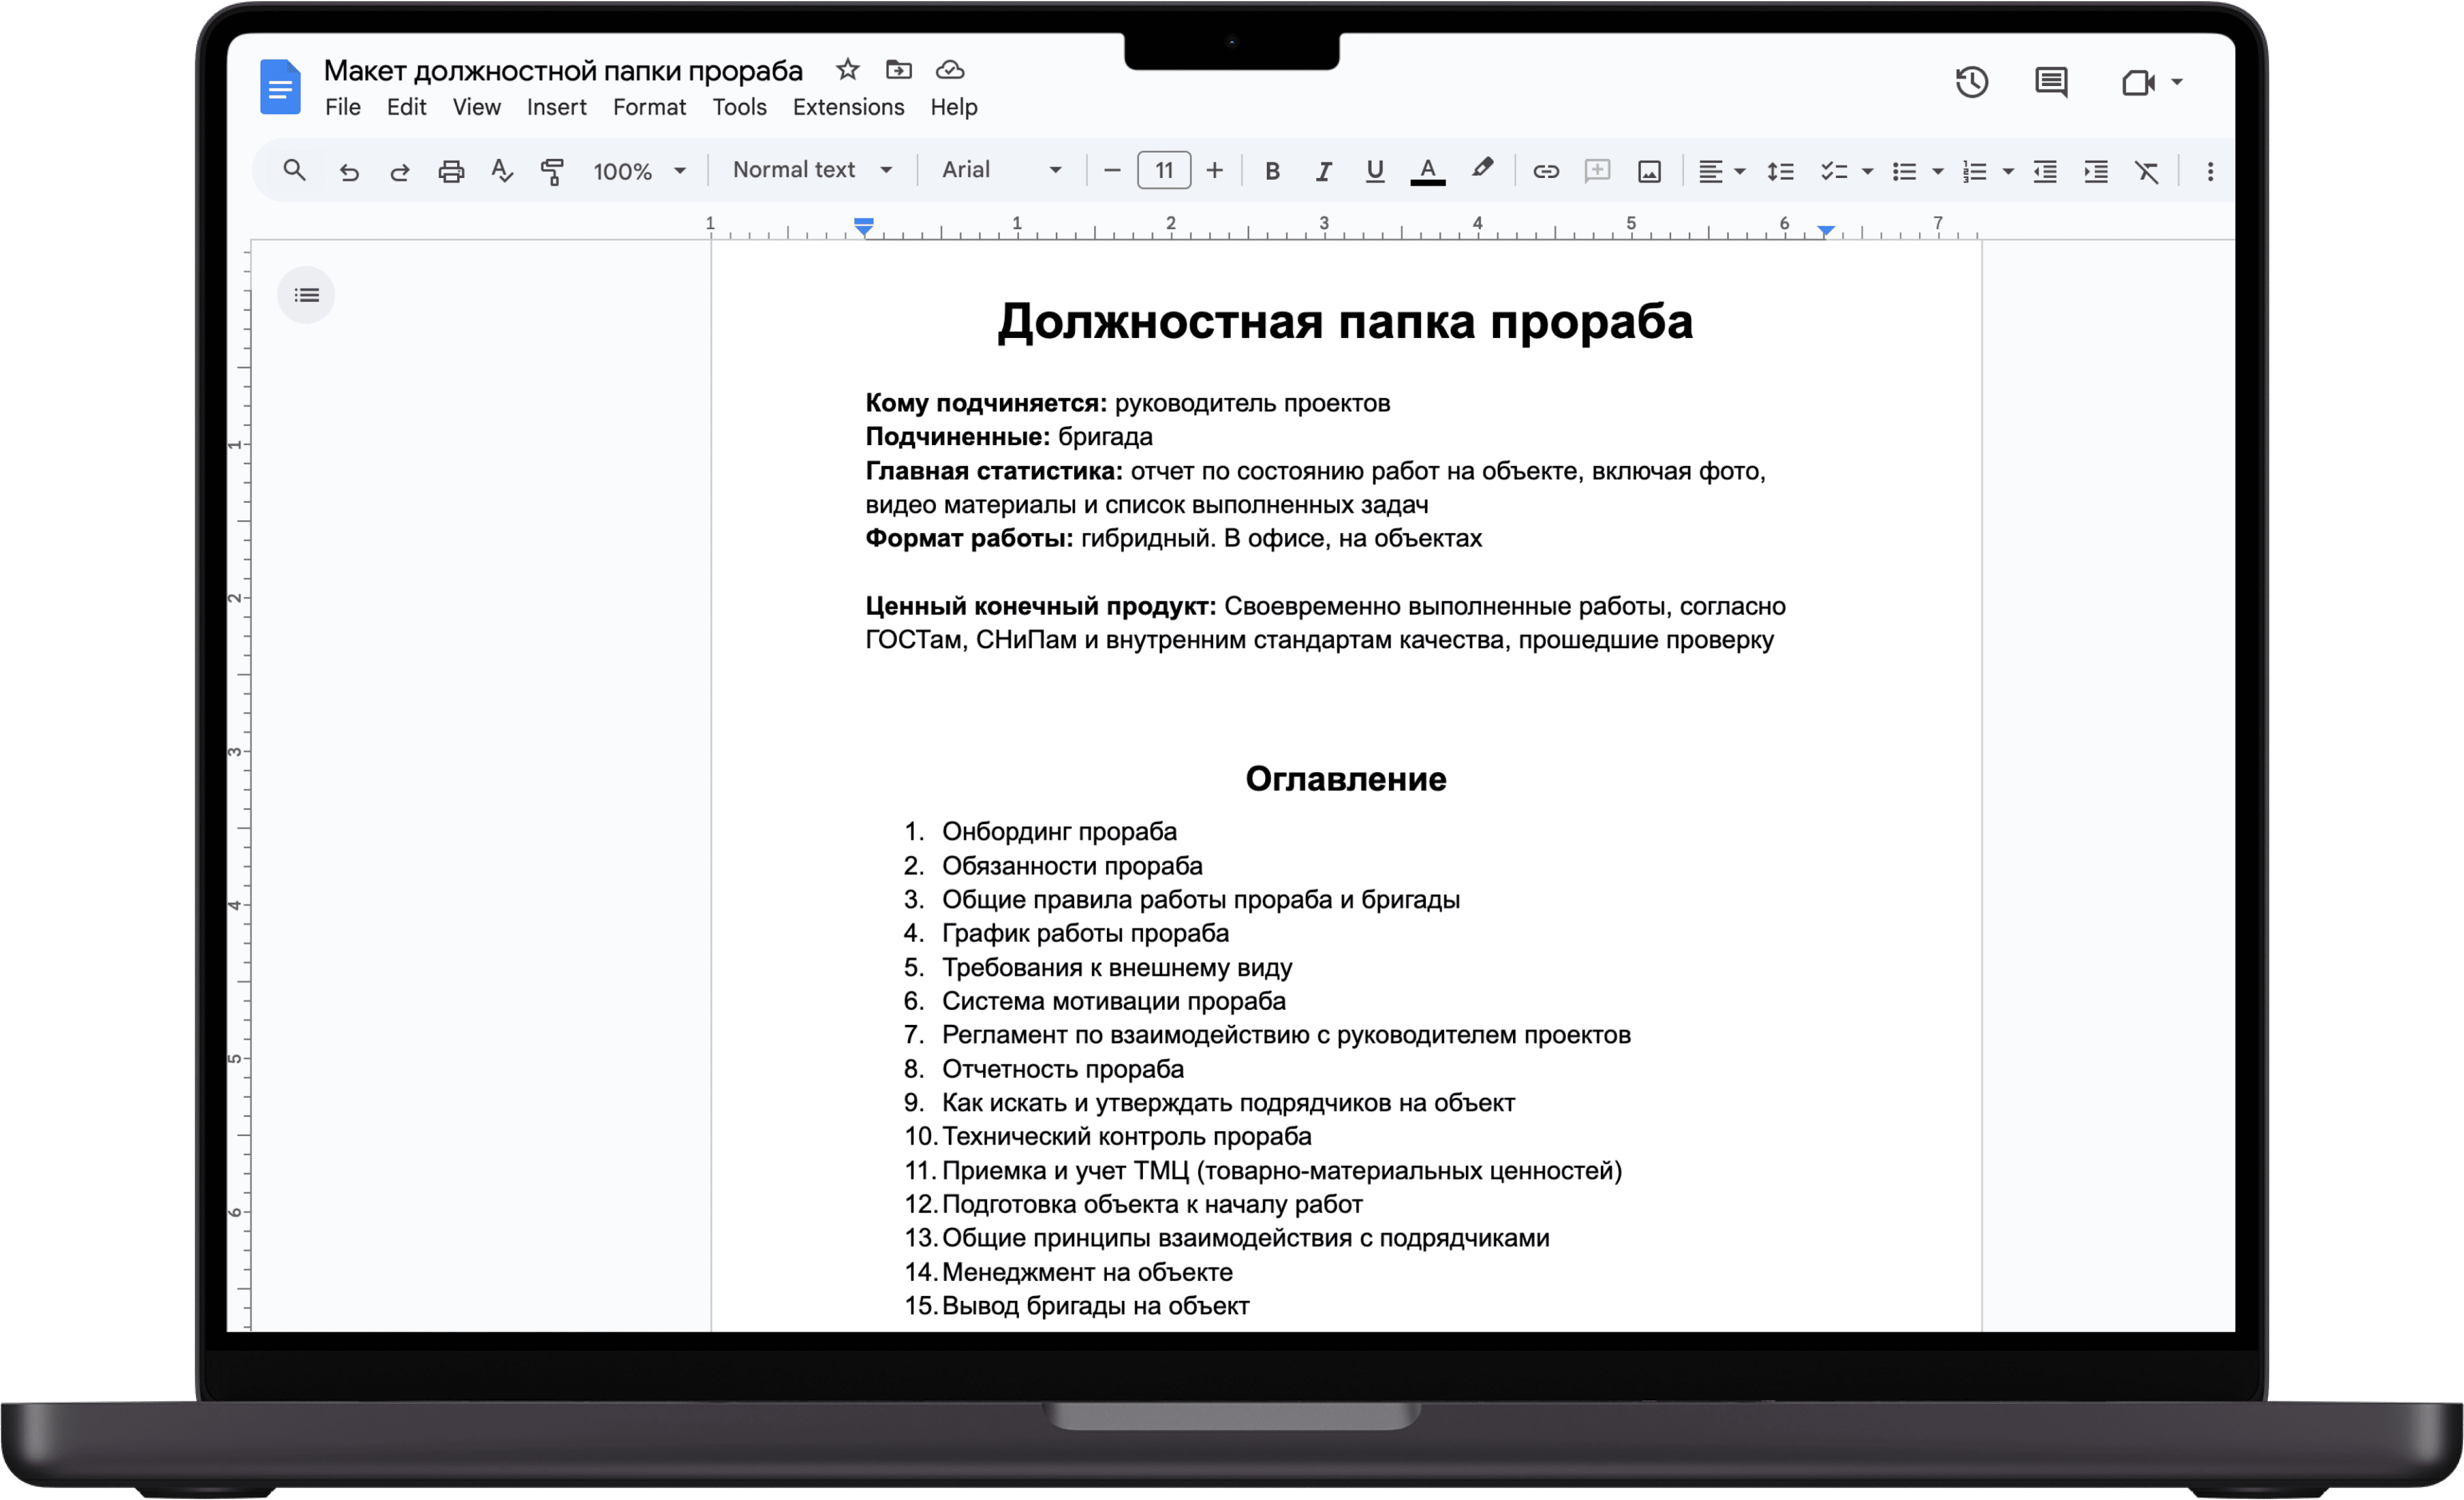Open the Normal text style dropdown
Image resolution: width=2464 pixels, height=1500 pixels.
pyautogui.click(x=811, y=170)
